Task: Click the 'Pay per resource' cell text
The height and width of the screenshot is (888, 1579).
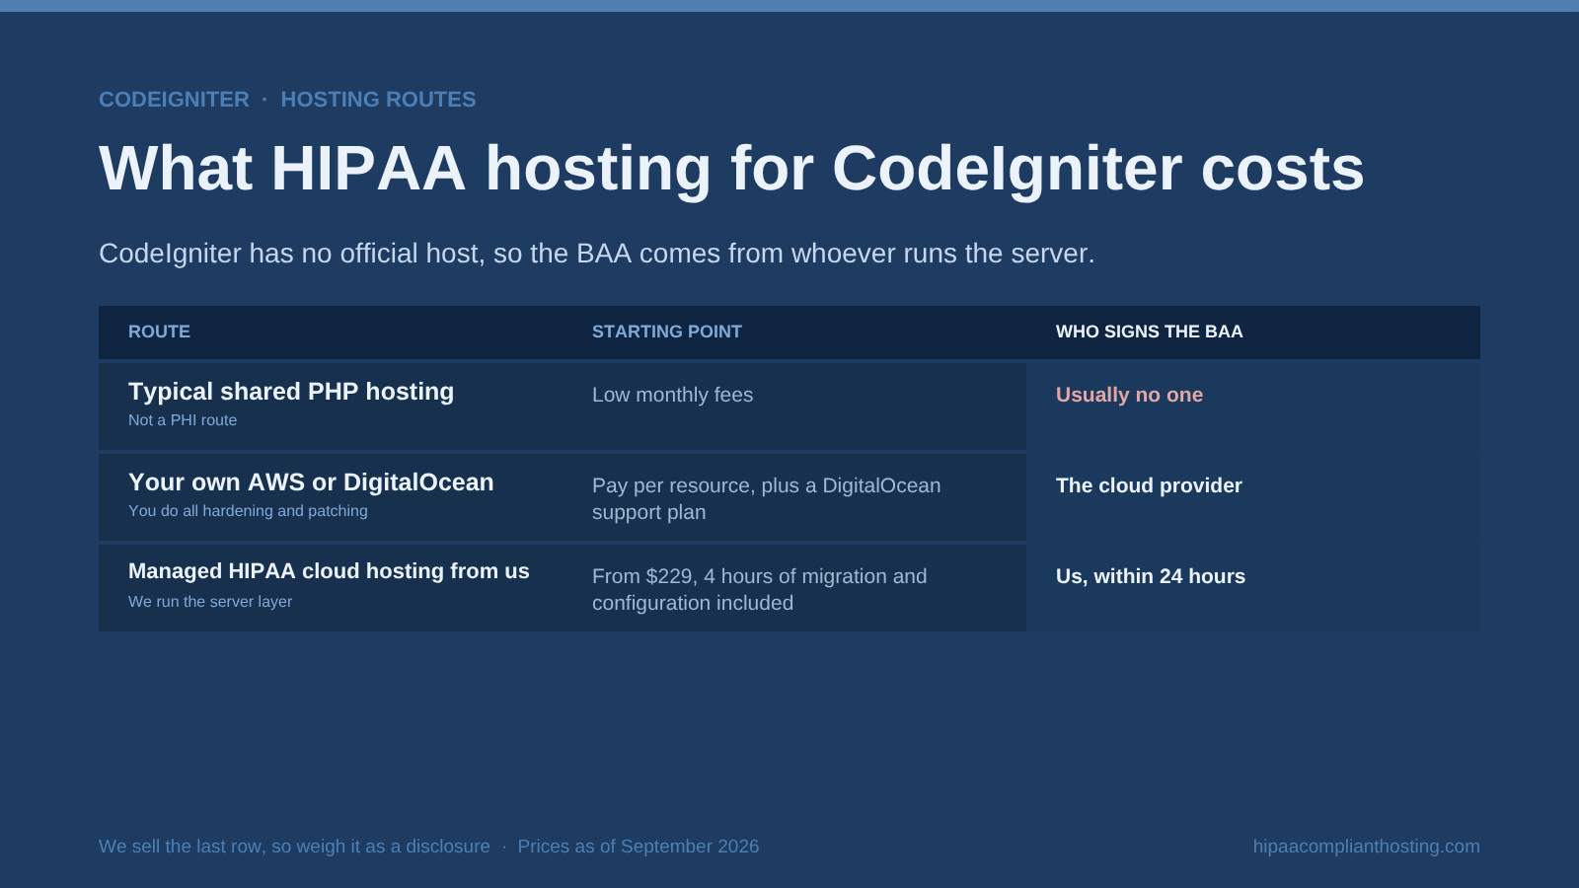Action: pyautogui.click(x=767, y=498)
